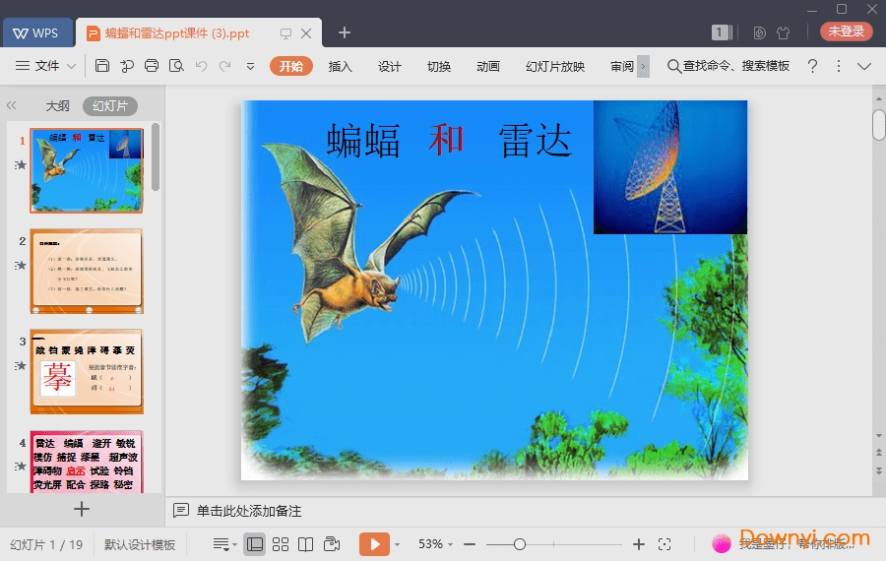Select the 开始 ribbon tab

click(291, 66)
